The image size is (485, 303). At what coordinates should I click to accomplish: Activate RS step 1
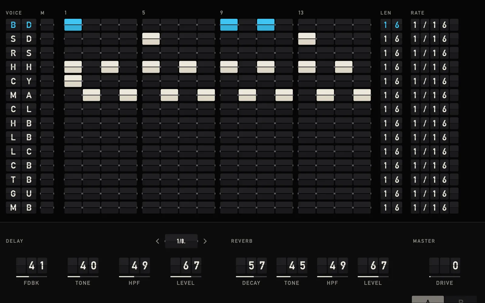(73, 53)
